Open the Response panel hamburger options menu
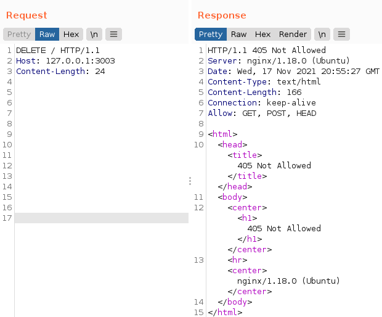This screenshot has height=317, width=382. [342, 35]
